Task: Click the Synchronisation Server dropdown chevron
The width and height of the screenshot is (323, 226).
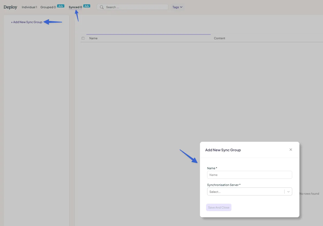Action: click(288, 192)
